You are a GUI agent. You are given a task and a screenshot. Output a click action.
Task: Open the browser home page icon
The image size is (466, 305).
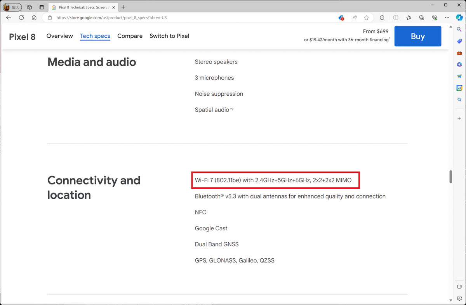[x=34, y=18]
